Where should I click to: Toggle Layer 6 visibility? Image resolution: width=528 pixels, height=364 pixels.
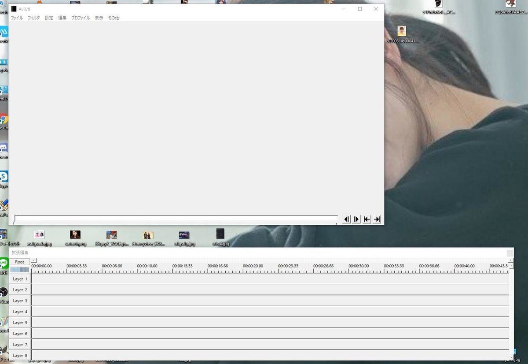coord(20,334)
